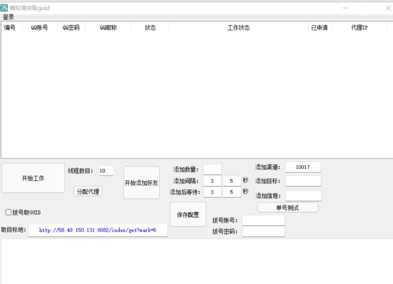Start adding friends with 开始添加好友

coord(141,183)
